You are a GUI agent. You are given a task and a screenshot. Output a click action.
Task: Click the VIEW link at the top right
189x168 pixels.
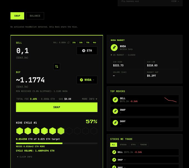point(175,1)
